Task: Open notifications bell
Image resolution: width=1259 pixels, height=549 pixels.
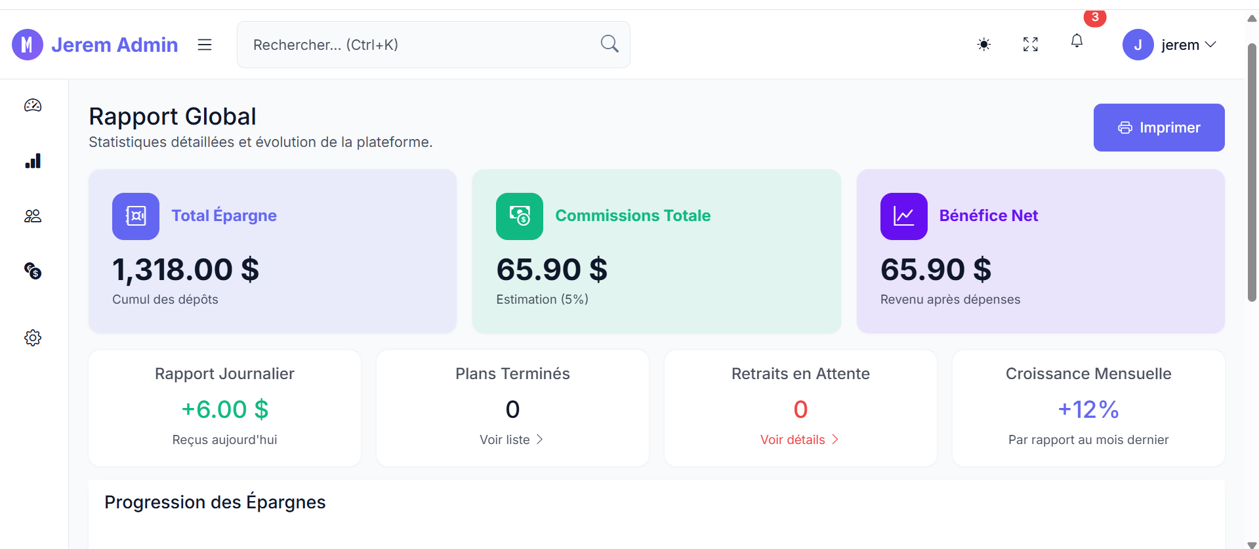Action: [1077, 41]
